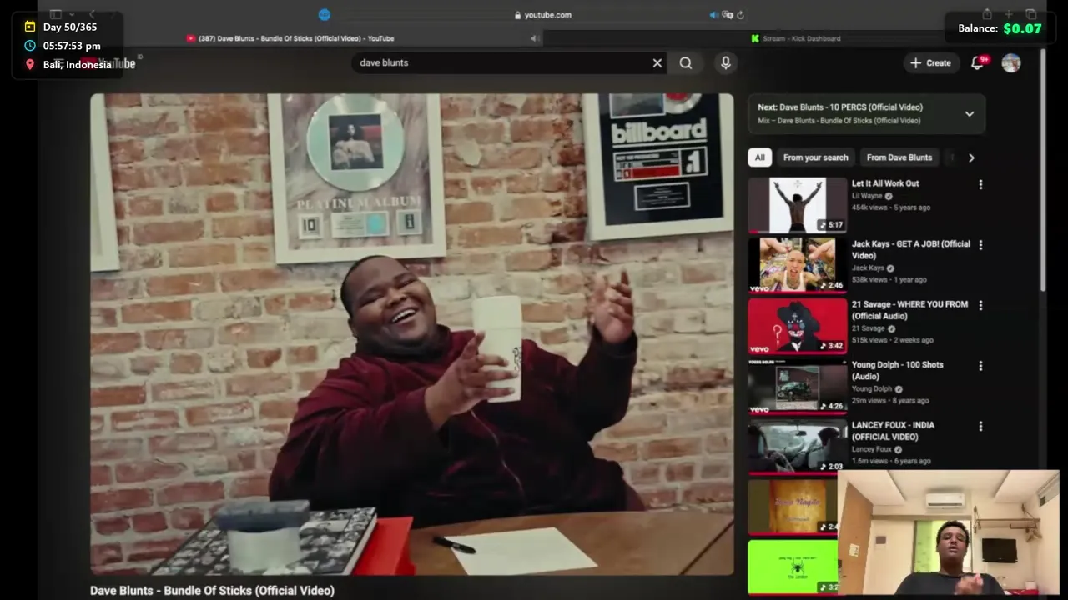Click the 'Let It All Work Out' title

pos(885,183)
